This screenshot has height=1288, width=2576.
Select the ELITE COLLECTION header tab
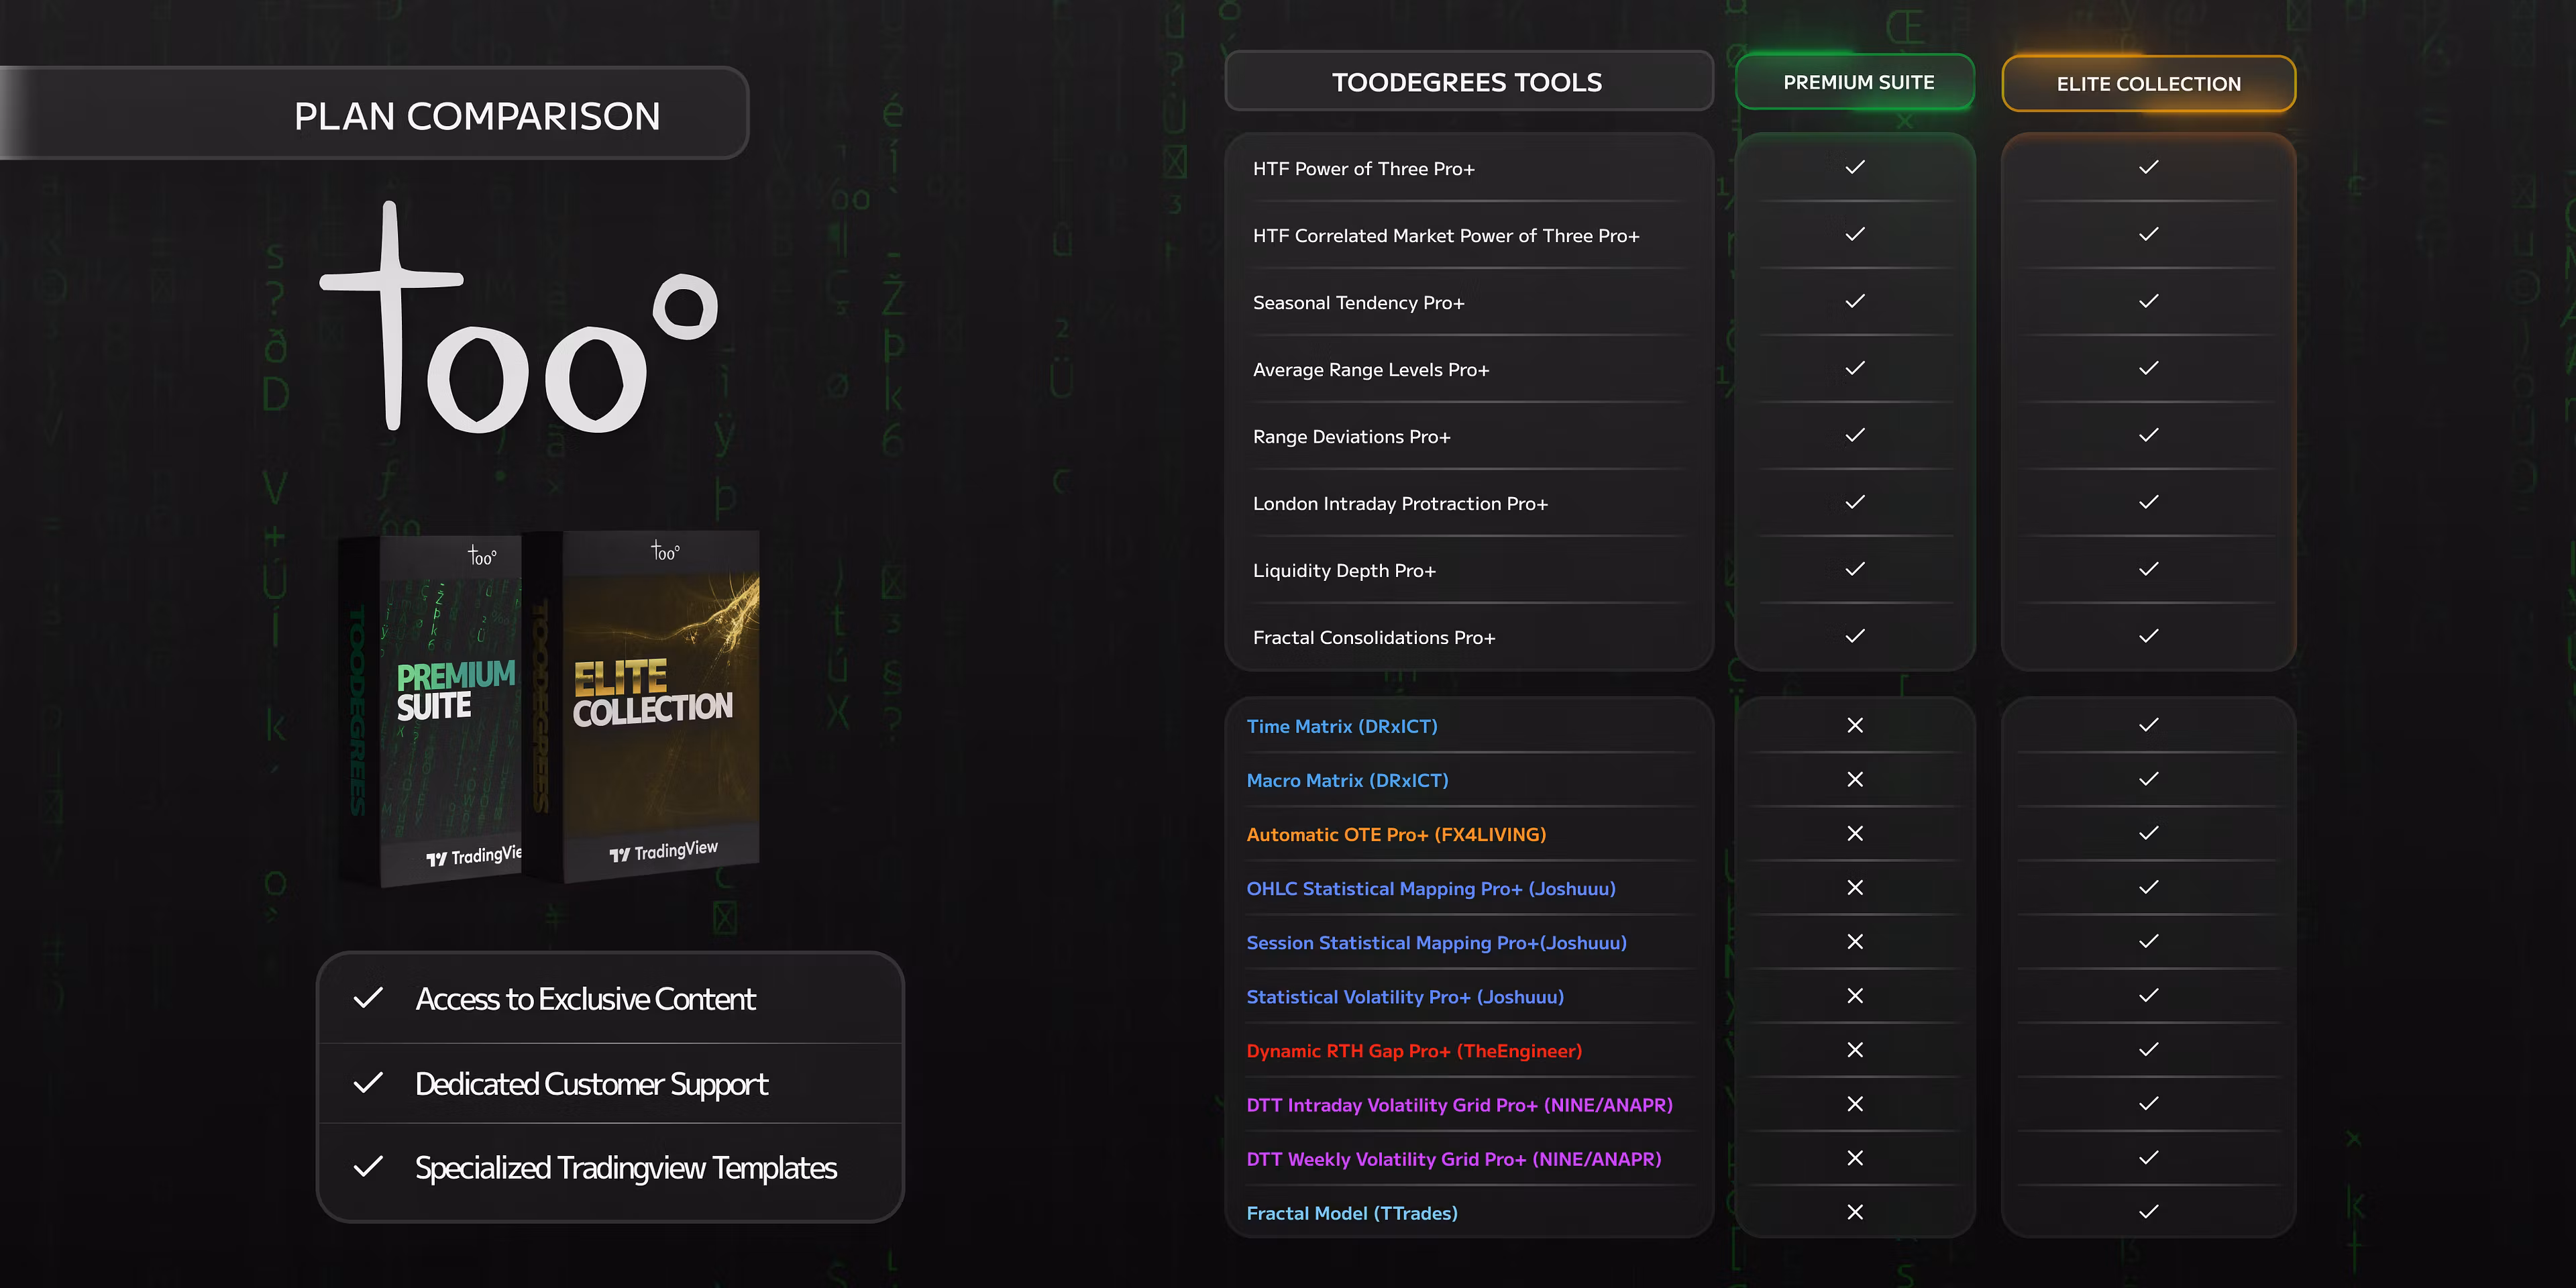tap(2148, 84)
